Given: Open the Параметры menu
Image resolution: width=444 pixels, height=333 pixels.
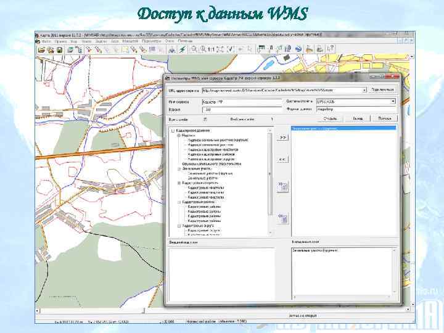Looking at the screenshot, I should tap(152, 41).
